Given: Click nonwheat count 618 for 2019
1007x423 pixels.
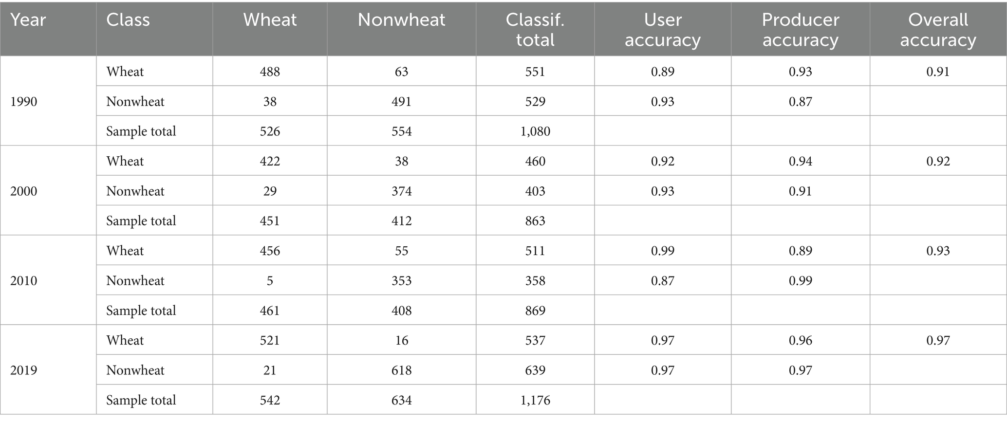Looking at the screenshot, I should tap(401, 370).
